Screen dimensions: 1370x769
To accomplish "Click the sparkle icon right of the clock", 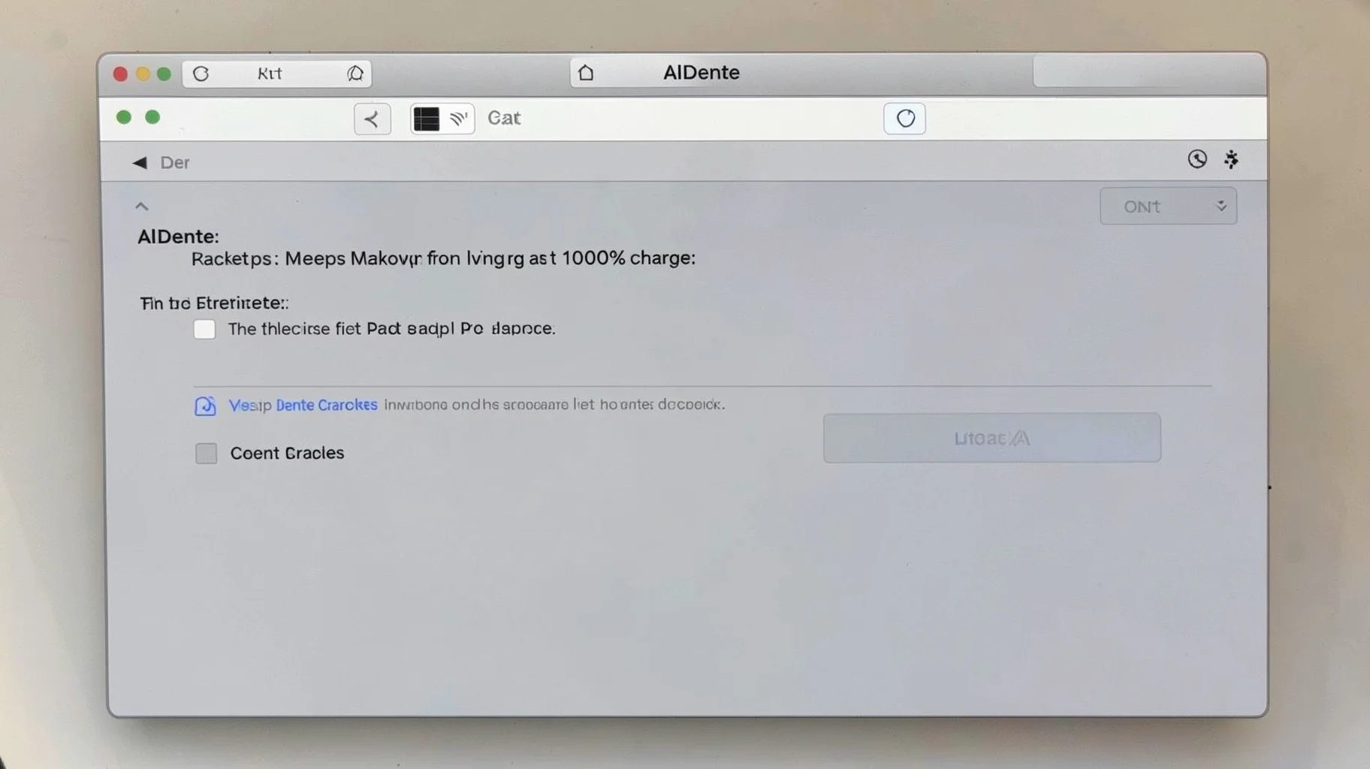I will coord(1231,159).
